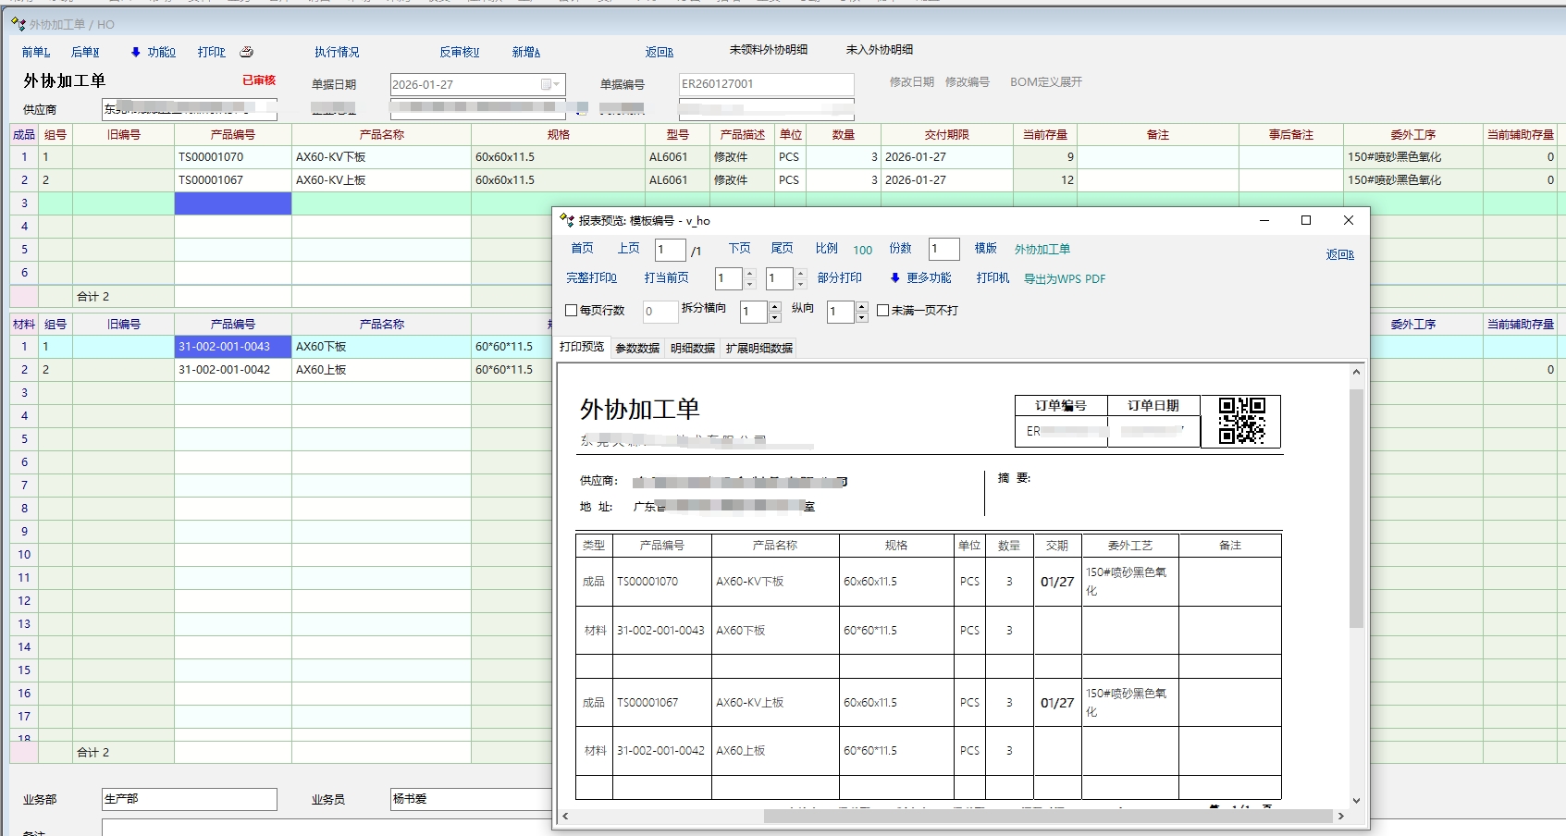This screenshot has width=1566, height=836.
Task: Open the 扩展明细数据 tab
Action: tap(758, 349)
